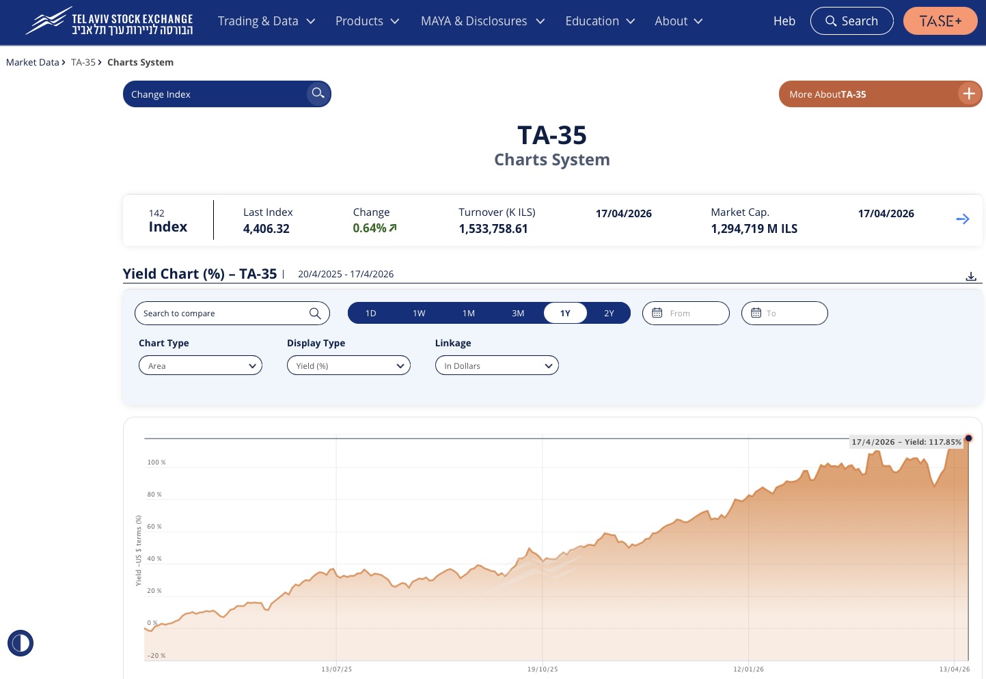
Task: Open the Trading & Data menu
Action: tap(266, 21)
